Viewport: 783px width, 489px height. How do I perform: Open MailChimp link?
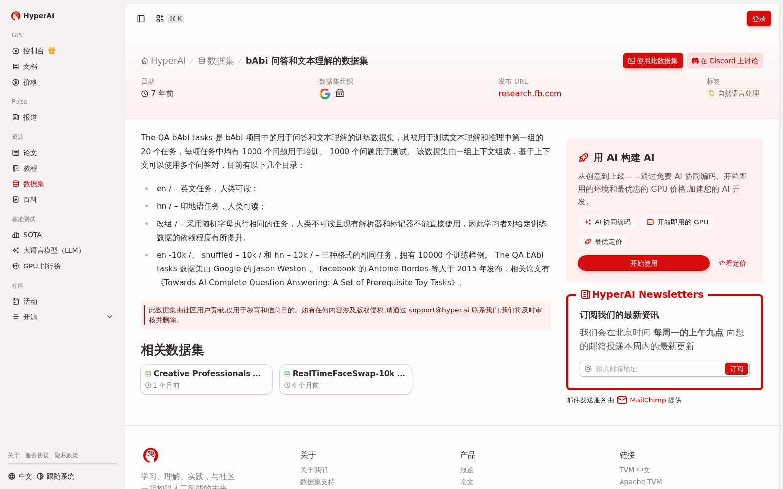point(647,400)
